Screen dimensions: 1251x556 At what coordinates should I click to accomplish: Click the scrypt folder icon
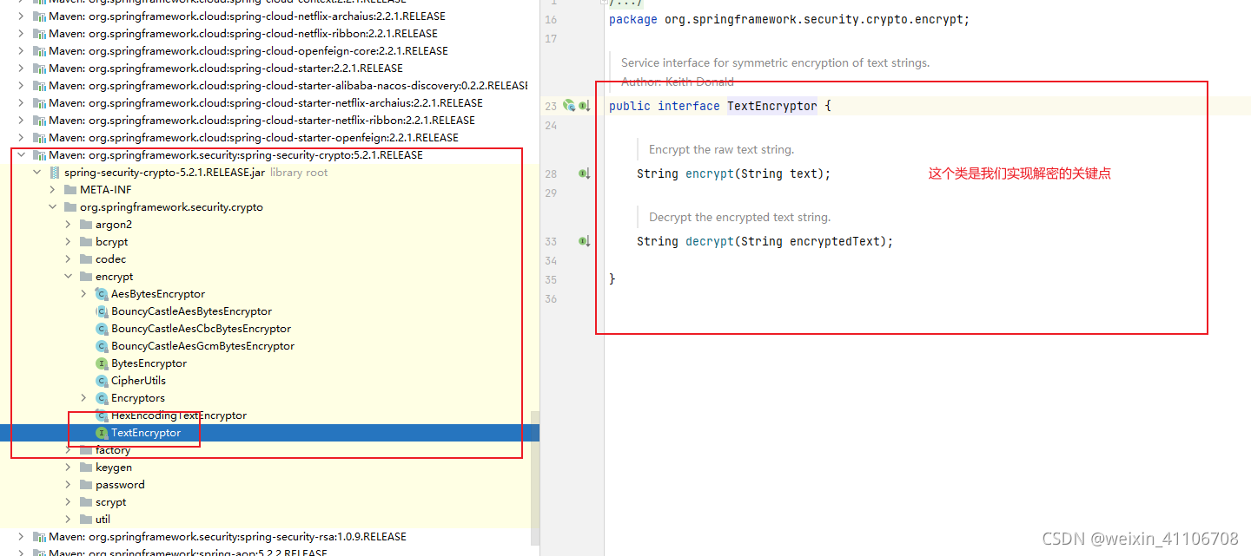point(86,502)
